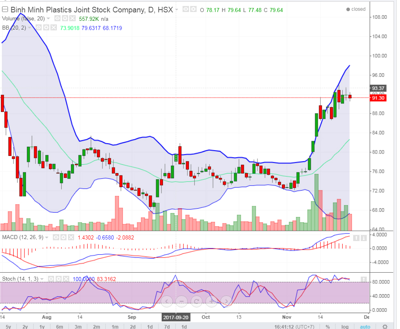Remove the Volume indicator with its X icon
400x329 pixels.
72,18
